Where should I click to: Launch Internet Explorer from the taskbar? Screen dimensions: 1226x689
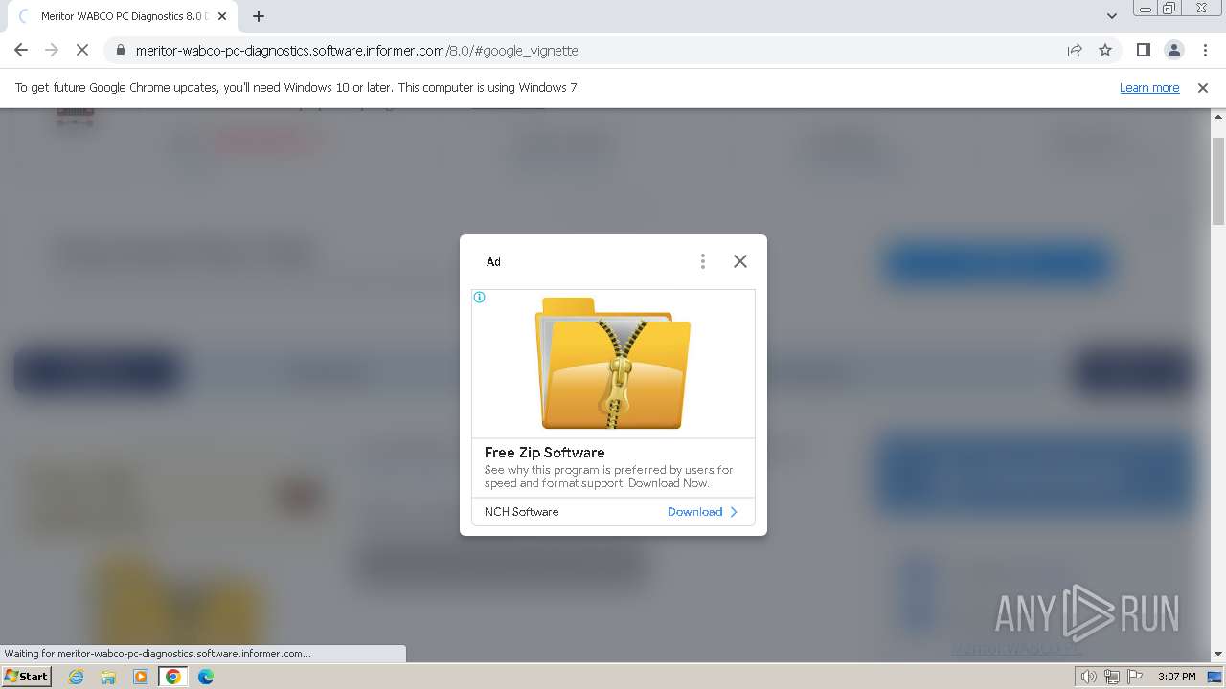pyautogui.click(x=77, y=677)
